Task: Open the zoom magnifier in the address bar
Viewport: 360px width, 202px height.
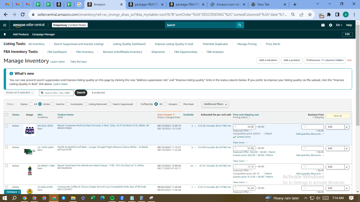Action: pos(293,14)
